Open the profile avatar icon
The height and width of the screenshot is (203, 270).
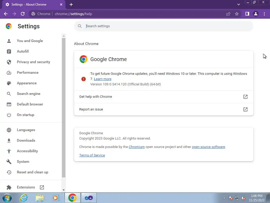pyautogui.click(x=256, y=14)
